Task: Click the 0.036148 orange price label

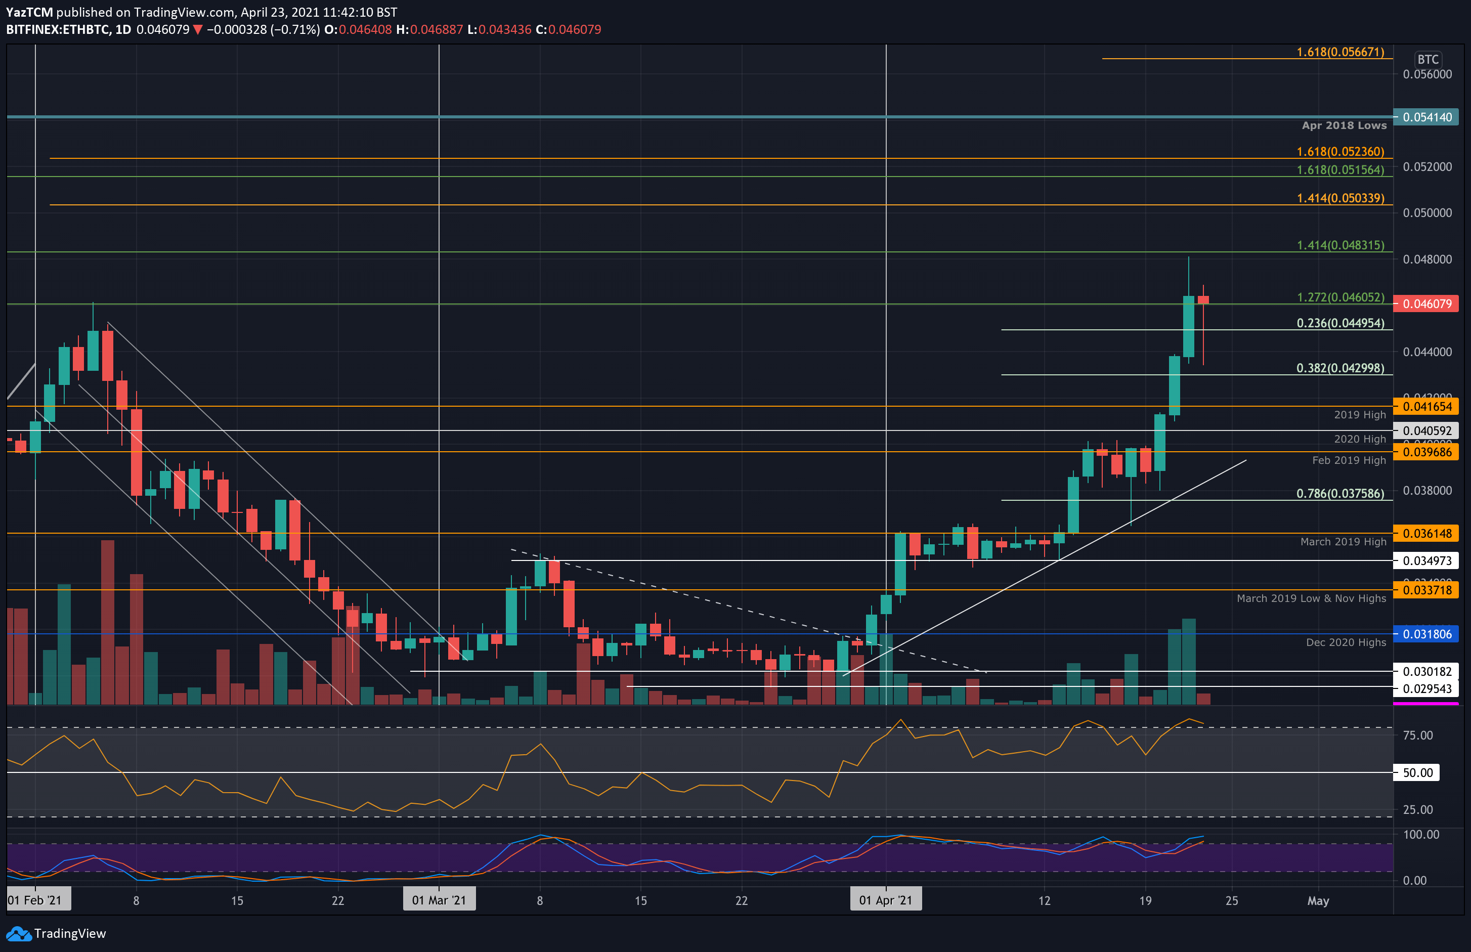Action: point(1426,533)
